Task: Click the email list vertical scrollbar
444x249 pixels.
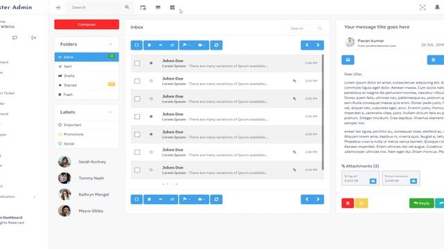Action: coord(323,112)
